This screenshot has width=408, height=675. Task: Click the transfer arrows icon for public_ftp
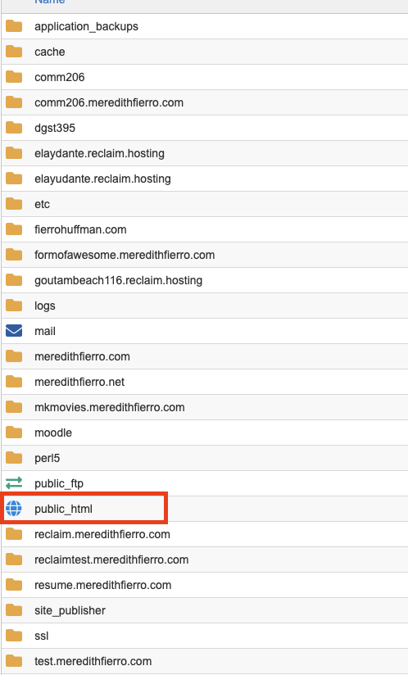[x=14, y=483]
